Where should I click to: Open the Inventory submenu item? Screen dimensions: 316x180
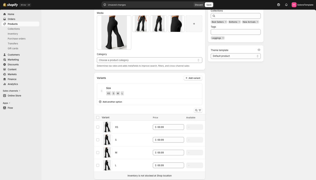[13, 34]
